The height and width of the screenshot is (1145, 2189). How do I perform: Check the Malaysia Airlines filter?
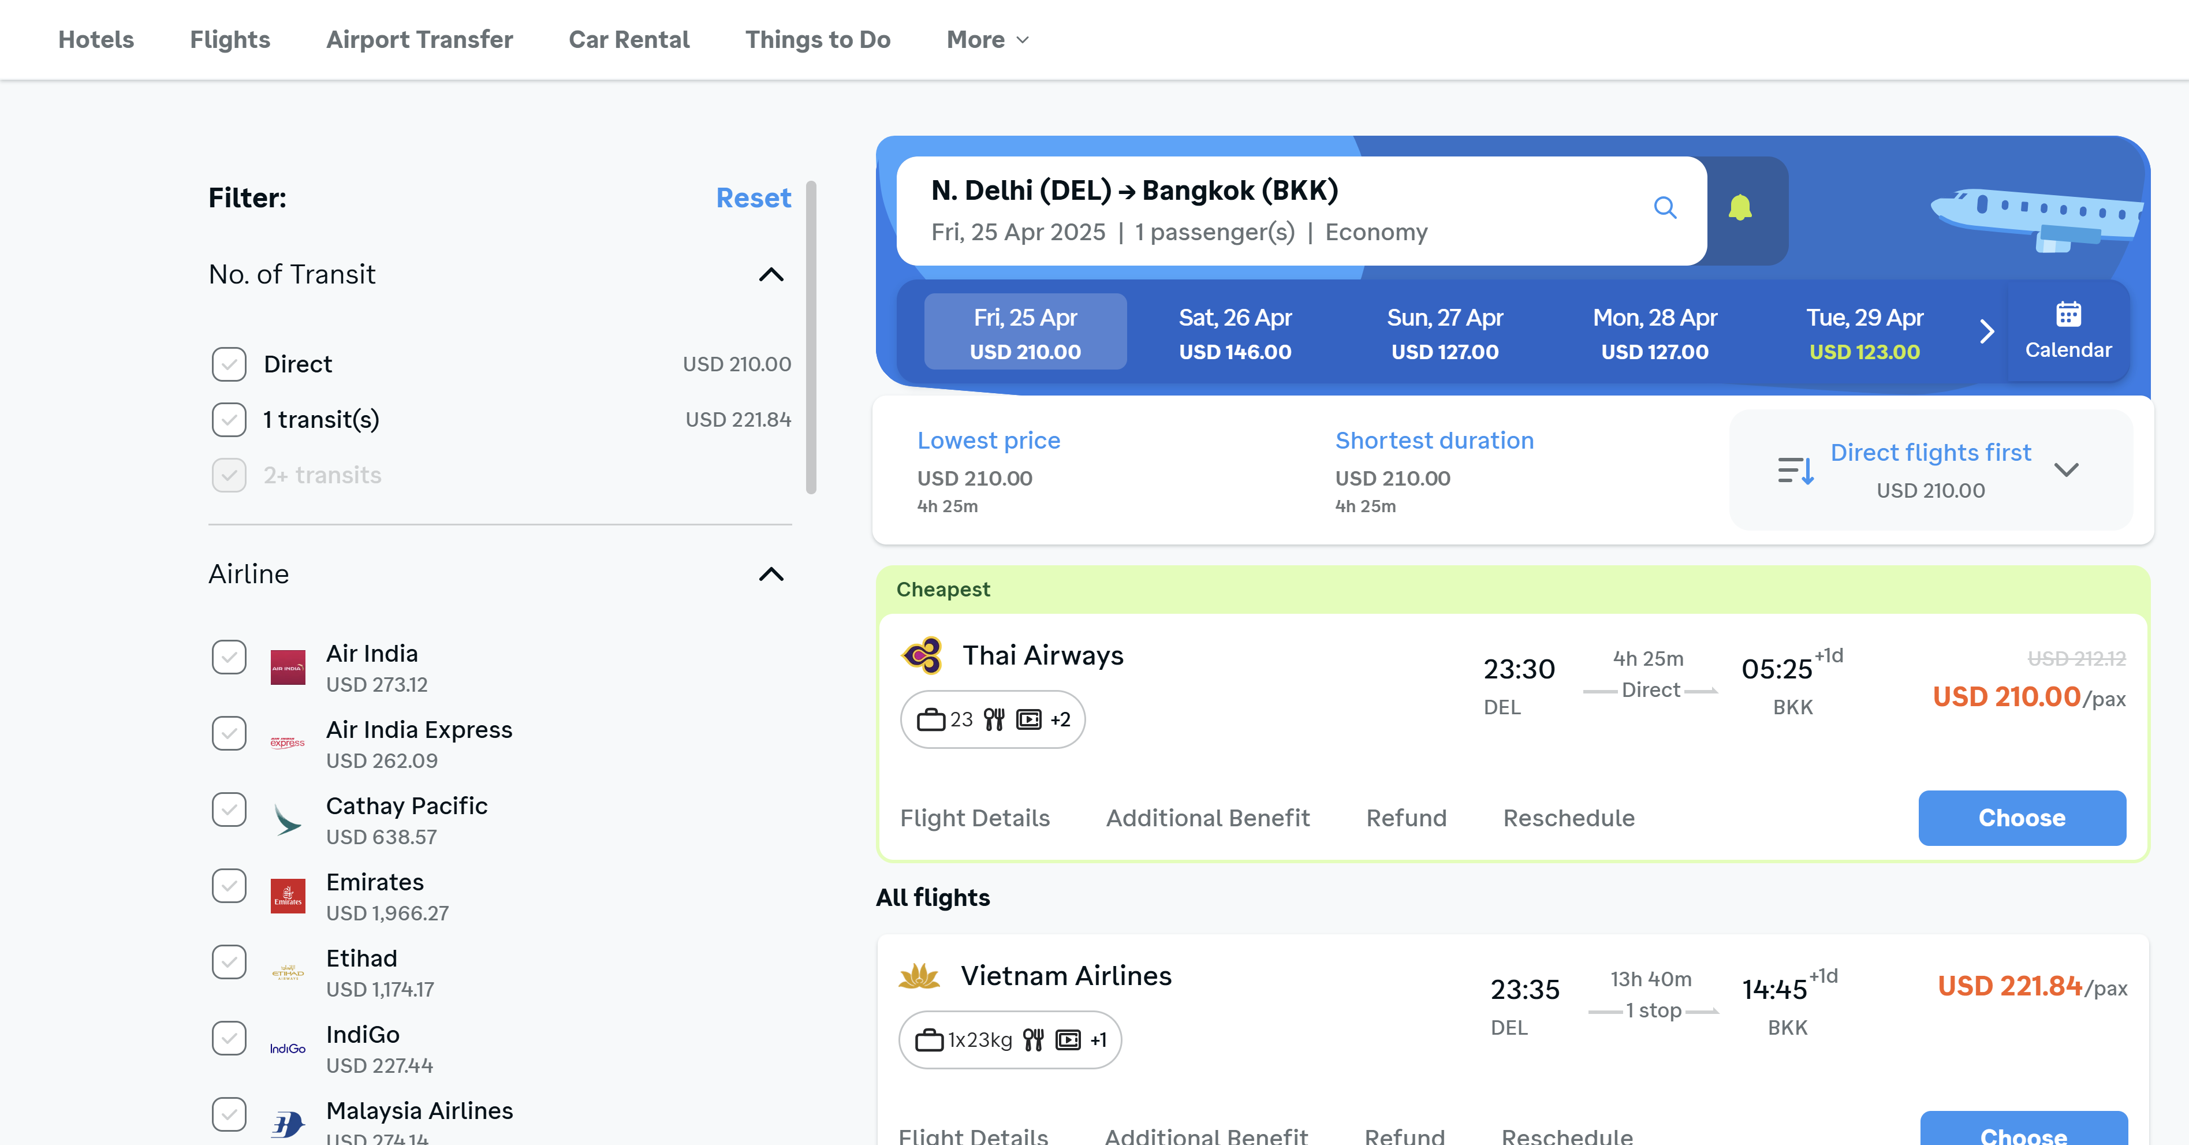pos(229,1114)
